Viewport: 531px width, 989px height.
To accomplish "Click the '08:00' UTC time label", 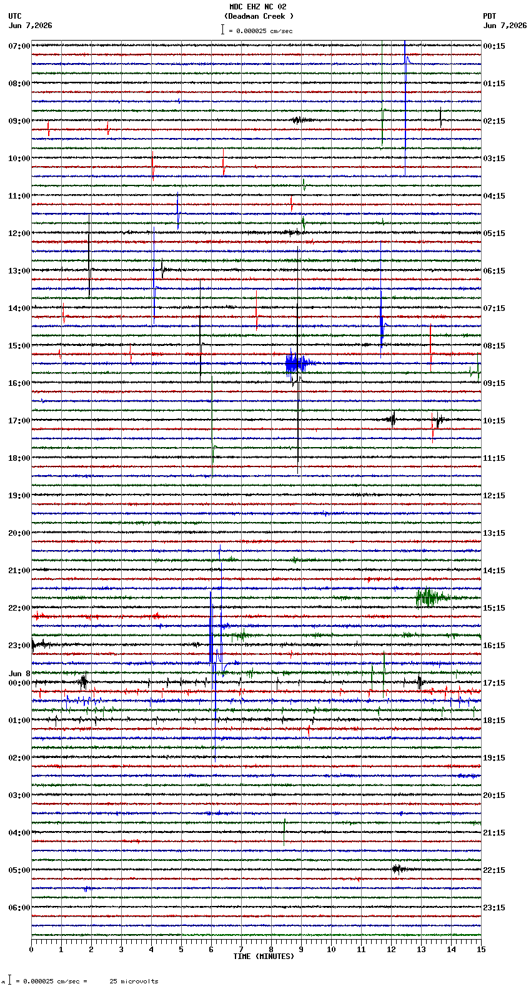I will point(19,84).
